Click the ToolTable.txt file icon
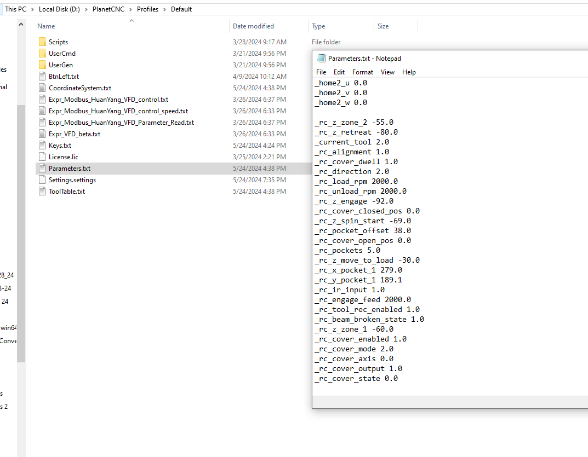 tap(42, 192)
